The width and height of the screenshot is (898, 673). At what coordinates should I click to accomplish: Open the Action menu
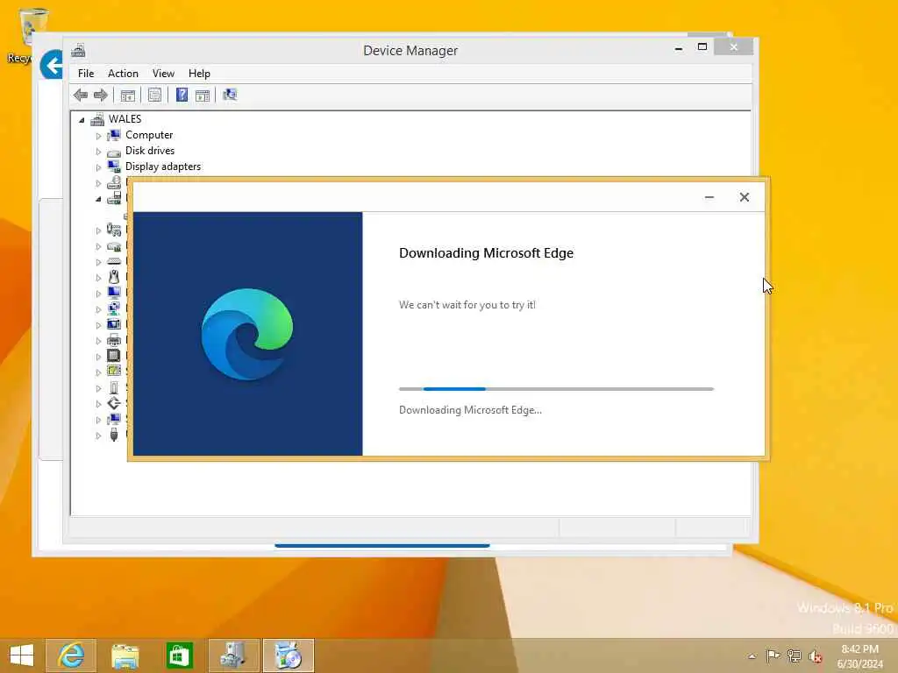[x=123, y=74]
